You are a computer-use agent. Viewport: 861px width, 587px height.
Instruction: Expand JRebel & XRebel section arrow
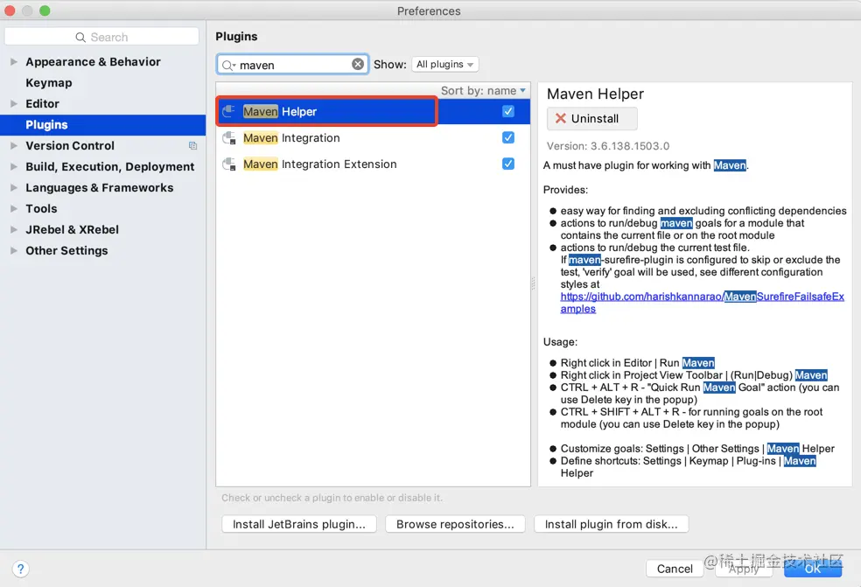click(x=14, y=229)
